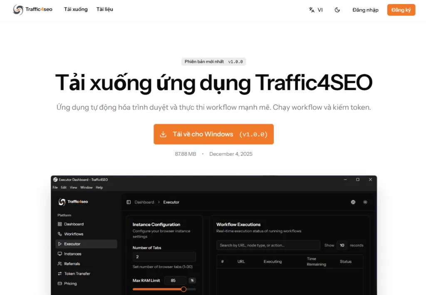Open View menu in app window
This screenshot has height=295, width=426.
coord(73,187)
